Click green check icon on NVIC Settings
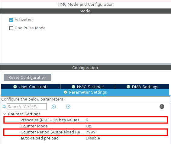The height and width of the screenshot is (144, 171). tap(73, 87)
